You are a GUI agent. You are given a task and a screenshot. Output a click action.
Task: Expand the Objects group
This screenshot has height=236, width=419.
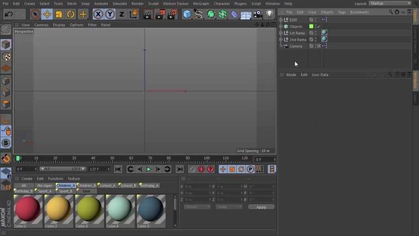[281, 26]
